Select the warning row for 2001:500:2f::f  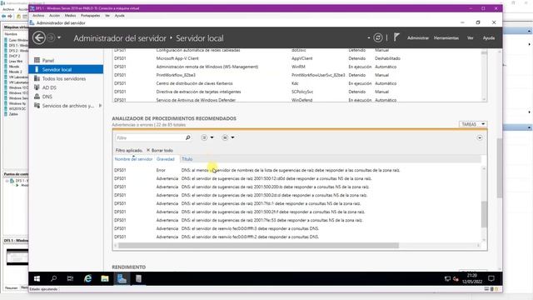click(297, 212)
